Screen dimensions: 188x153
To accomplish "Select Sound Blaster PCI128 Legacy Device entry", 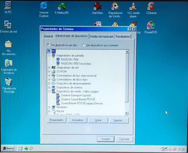I will (x=82, y=103).
